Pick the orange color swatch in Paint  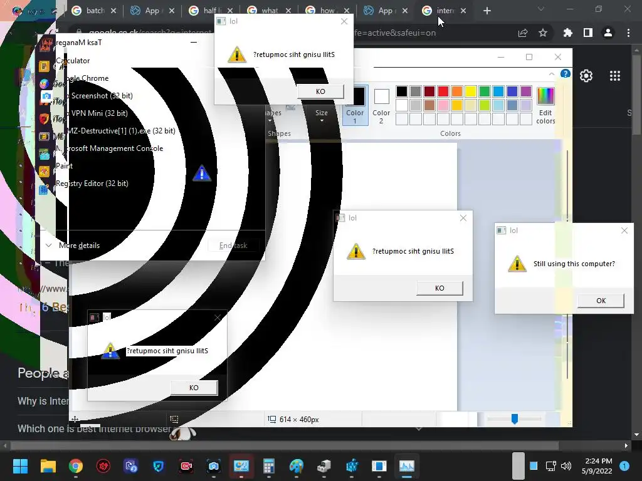[x=457, y=91]
